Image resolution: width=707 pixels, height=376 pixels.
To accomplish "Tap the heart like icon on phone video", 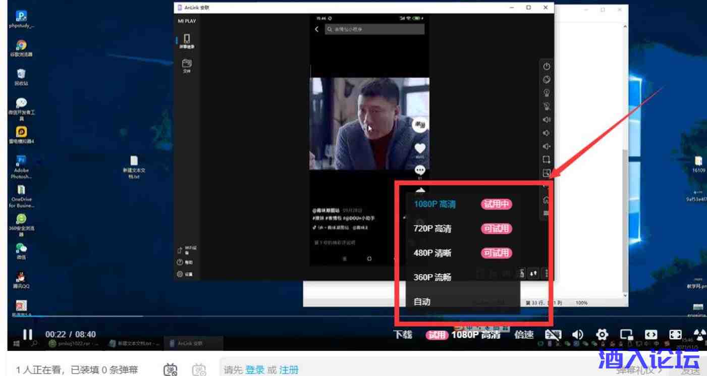I will click(x=419, y=148).
